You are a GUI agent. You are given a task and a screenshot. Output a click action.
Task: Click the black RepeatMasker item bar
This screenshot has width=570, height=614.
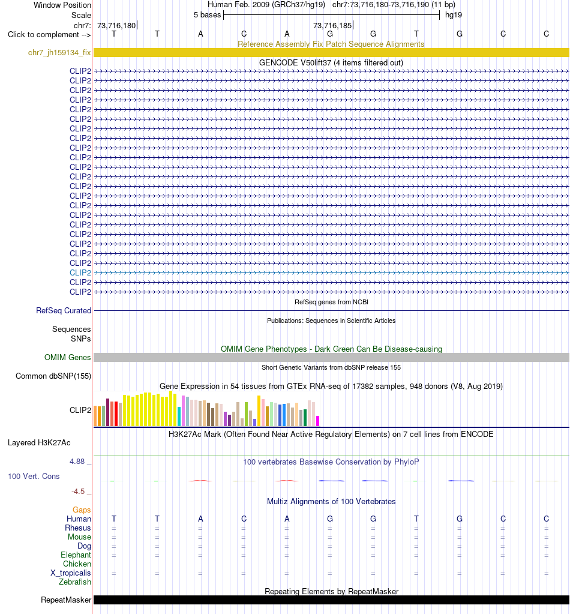(x=331, y=600)
